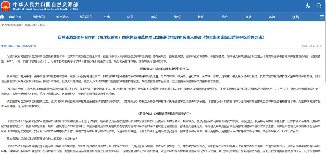Click the 中华人民共和国自然资源部 site title
The height and width of the screenshot is (154, 326).
point(45,5)
